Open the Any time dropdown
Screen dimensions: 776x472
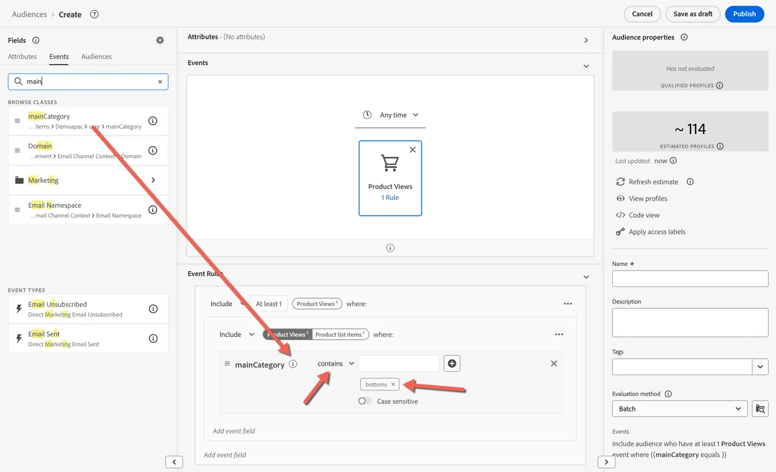(391, 115)
